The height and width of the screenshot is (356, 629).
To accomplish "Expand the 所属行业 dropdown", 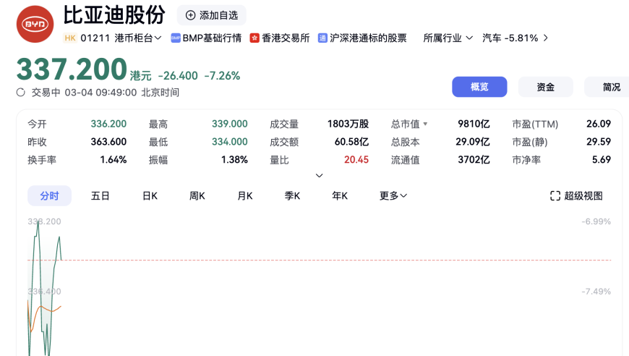I will click(x=448, y=38).
